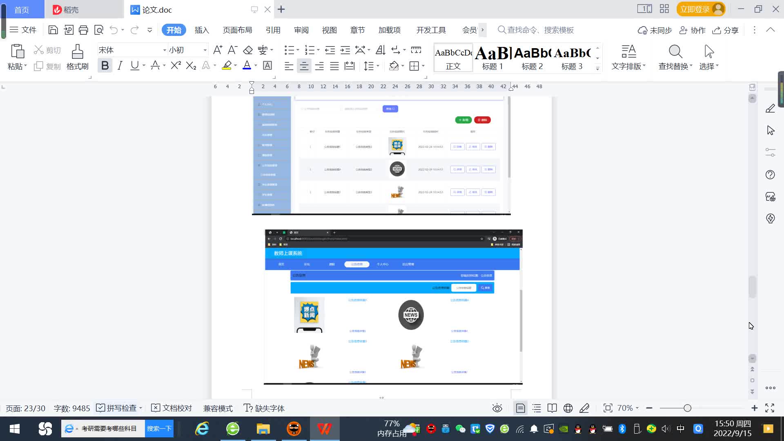This screenshot has width=784, height=441.
Task: Open the line spacing dropdown
Action: (x=378, y=65)
